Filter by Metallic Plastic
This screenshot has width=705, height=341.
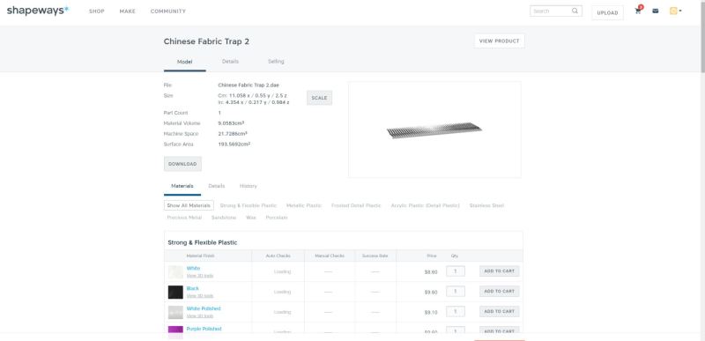click(x=304, y=205)
